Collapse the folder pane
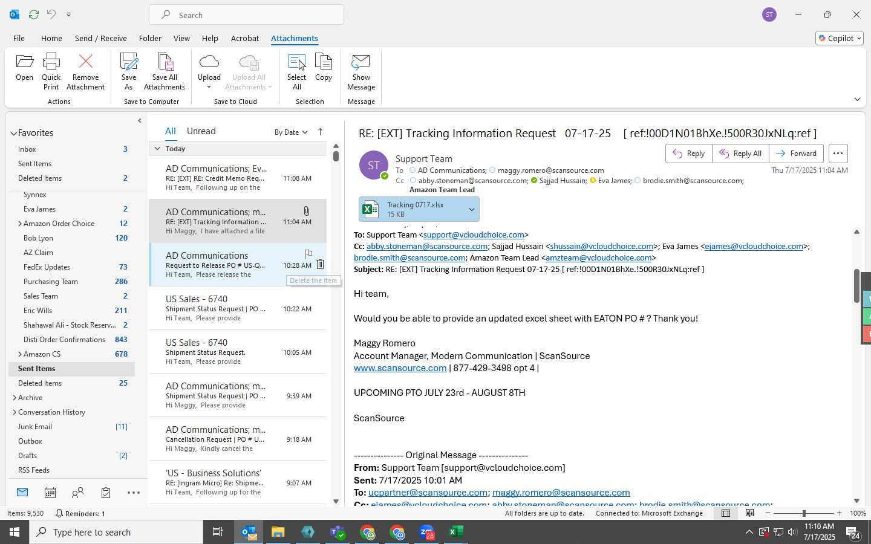 [x=140, y=120]
